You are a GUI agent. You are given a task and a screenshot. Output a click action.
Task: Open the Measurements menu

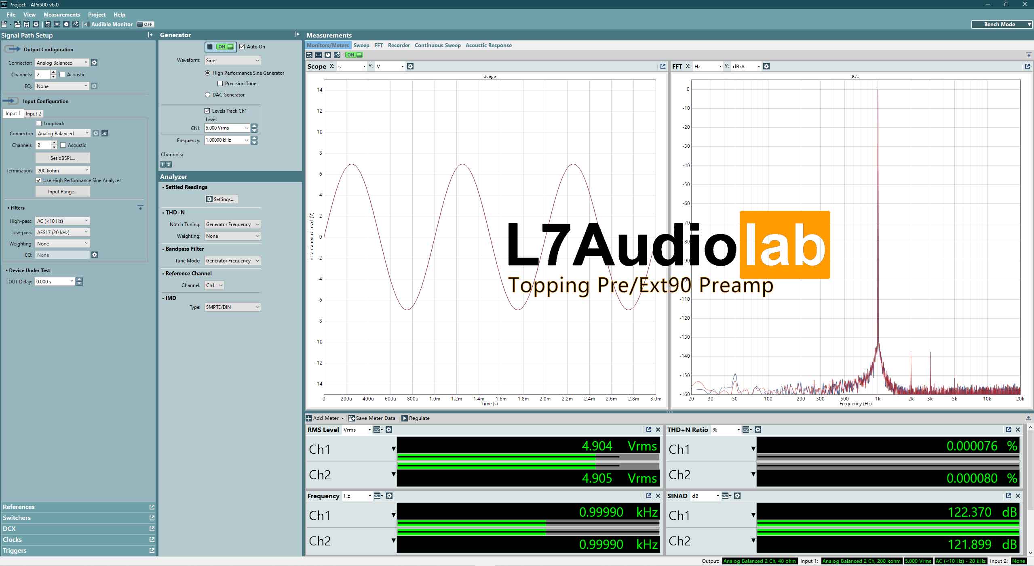point(62,15)
